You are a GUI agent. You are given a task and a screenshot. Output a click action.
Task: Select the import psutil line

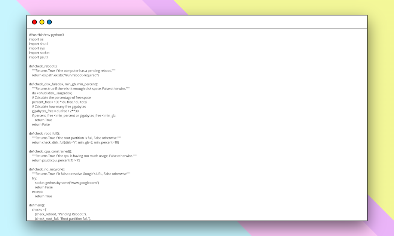(38, 57)
